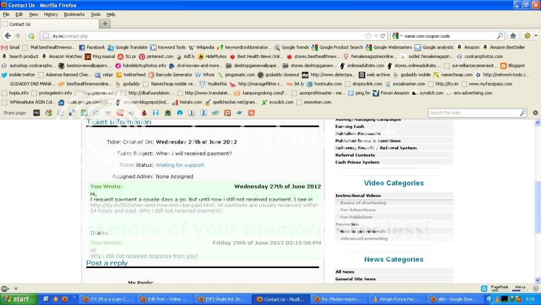Share page via the green Evernote icon
This screenshot has width=541, height=305.
click(167, 113)
